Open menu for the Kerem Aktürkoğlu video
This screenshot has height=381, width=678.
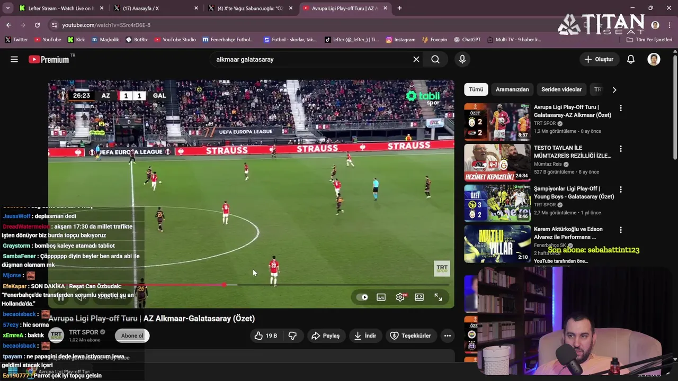click(620, 230)
